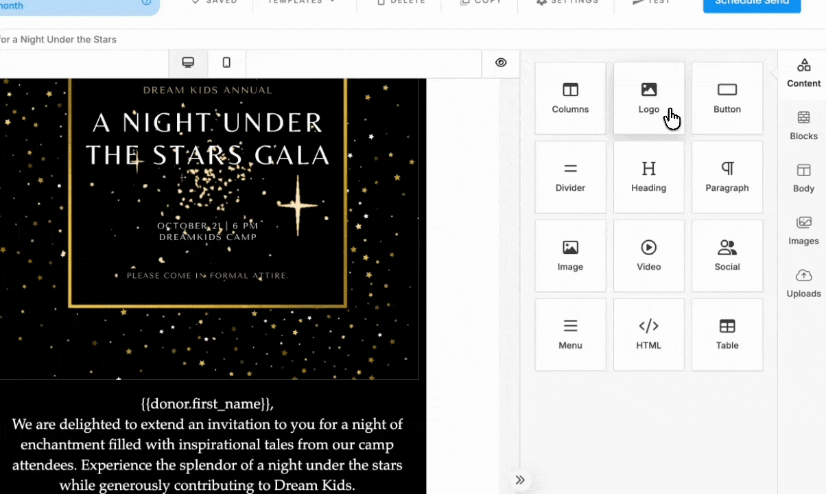Viewport: 826px width, 494px height.
Task: Click 'for a Night Under the Stars' subject
Action: (x=58, y=39)
